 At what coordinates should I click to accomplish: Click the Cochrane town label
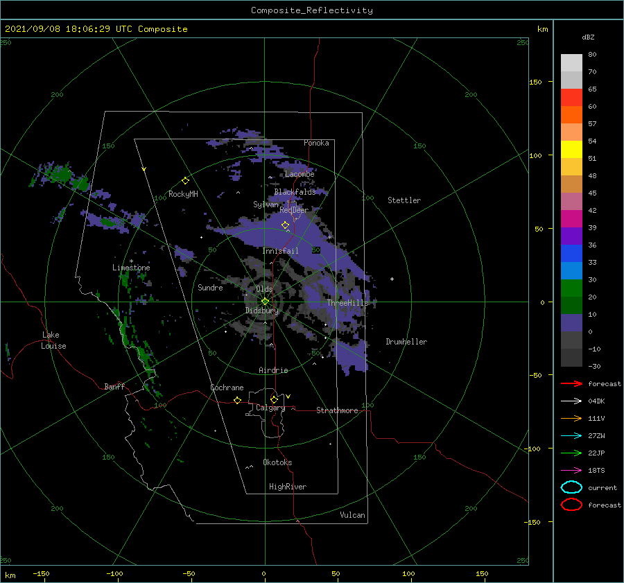click(227, 388)
